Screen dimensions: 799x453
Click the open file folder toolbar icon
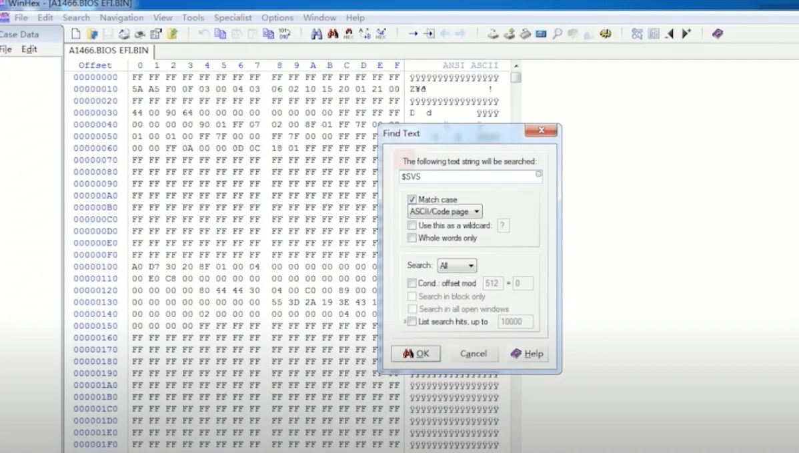[92, 33]
